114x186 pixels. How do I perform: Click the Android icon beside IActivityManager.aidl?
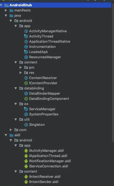[x=26, y=151]
